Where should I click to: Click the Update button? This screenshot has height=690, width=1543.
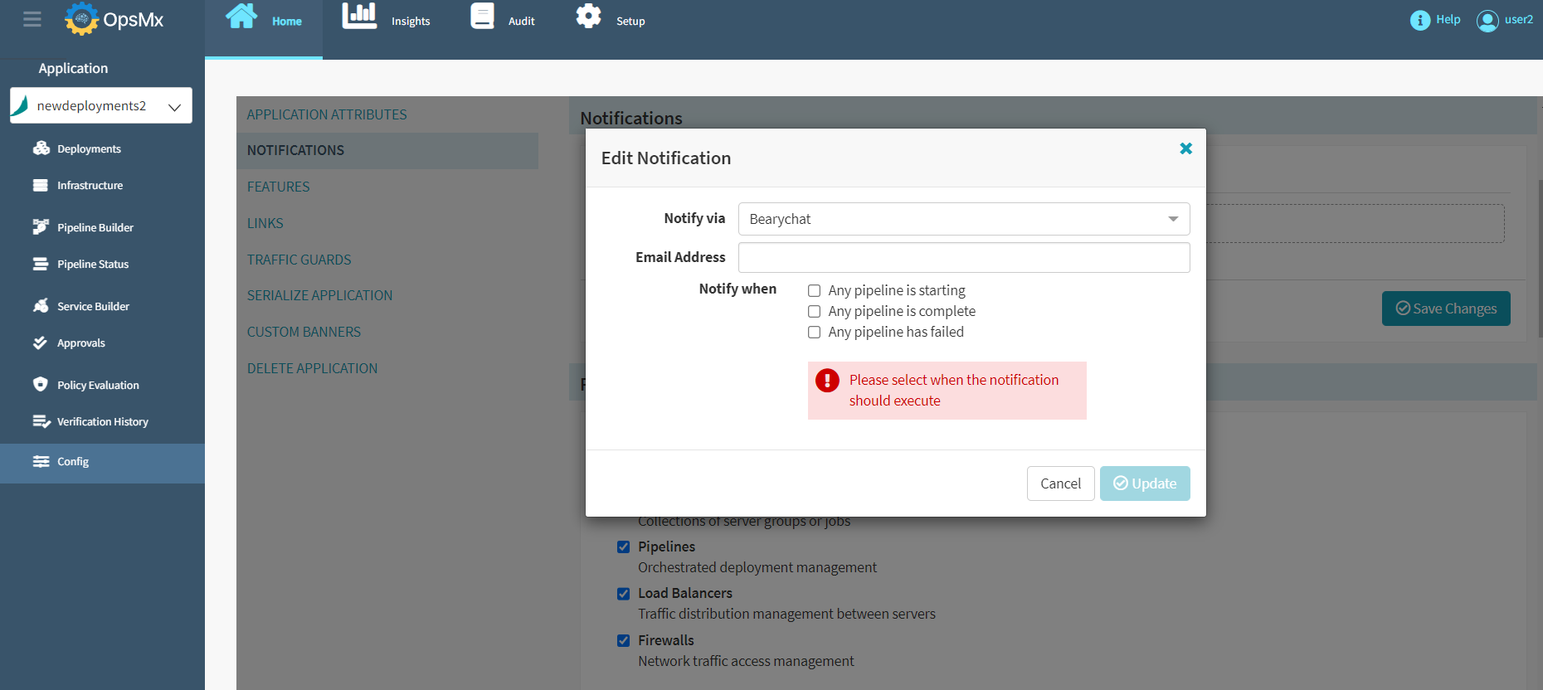tap(1144, 483)
